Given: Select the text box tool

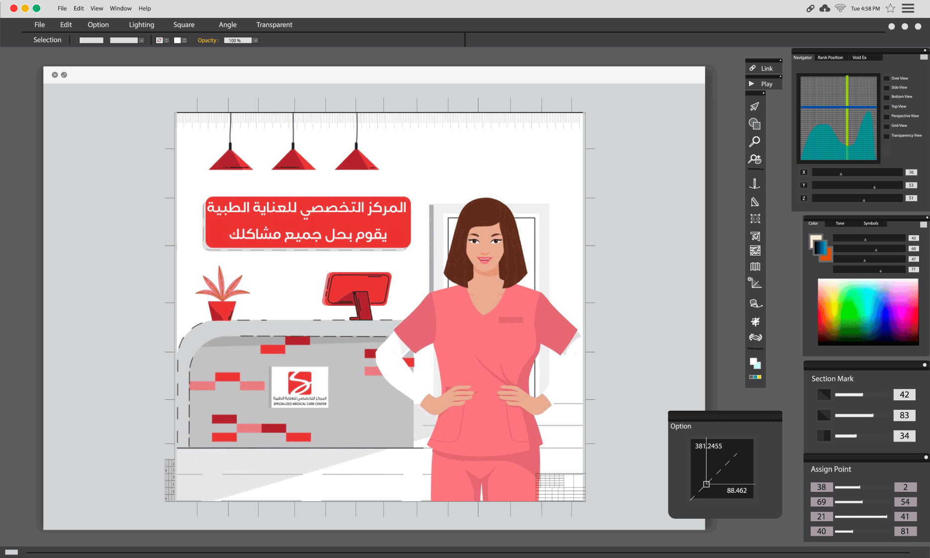Looking at the screenshot, I should [755, 219].
